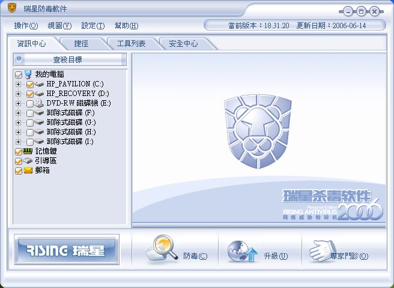Image resolution: width=394 pixels, height=288 pixels.
Task: Uncheck the 記憶體 memory checkbox
Action: [x=19, y=151]
